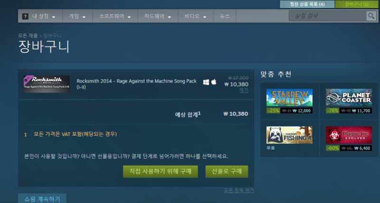Image resolution: width=380 pixels, height=203 pixels.
Task: Click the -76% discount badge for Planet Coaster
Action: pyautogui.click(x=332, y=111)
